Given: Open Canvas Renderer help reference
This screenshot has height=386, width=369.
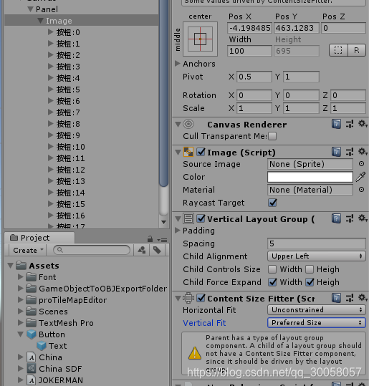Looking at the screenshot, I should tap(336, 124).
